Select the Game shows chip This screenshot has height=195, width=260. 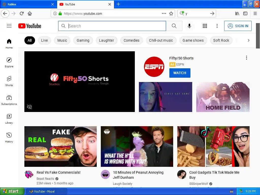[193, 40]
